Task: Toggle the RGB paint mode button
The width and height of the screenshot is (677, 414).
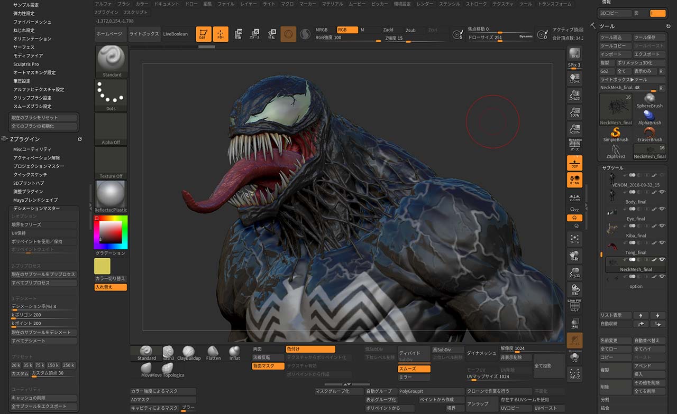Action: coord(347,30)
